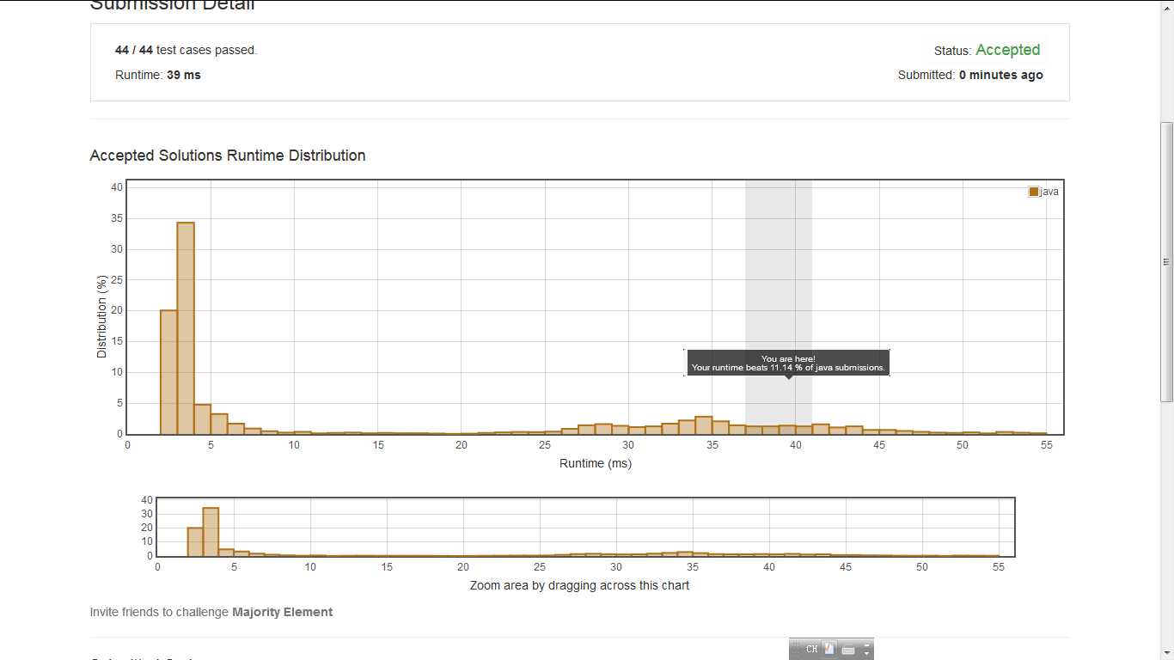Click 'Submitted: 0 minutes ago' text

coord(970,75)
